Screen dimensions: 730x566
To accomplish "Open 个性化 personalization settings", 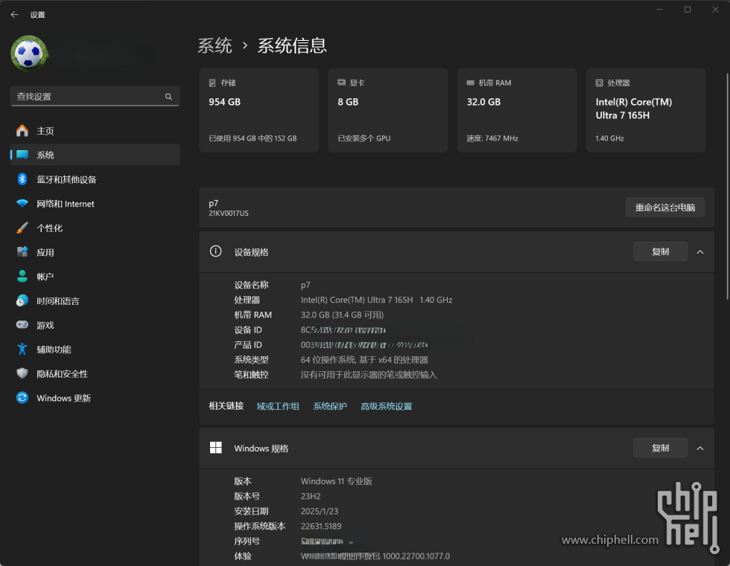I will coord(95,228).
